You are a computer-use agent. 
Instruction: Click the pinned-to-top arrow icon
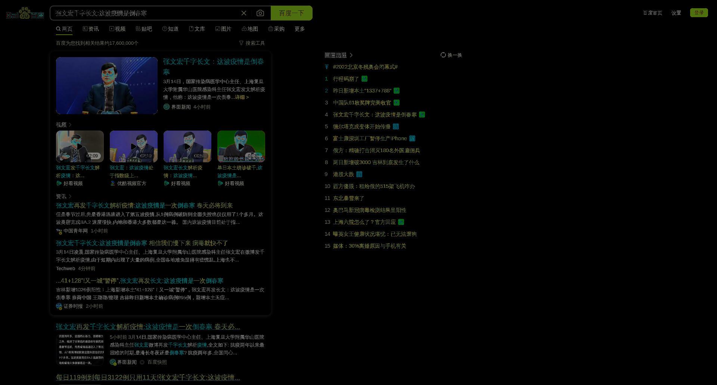327,67
